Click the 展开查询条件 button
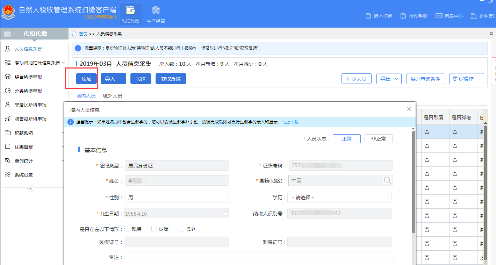The height and width of the screenshot is (265, 496). click(425, 79)
